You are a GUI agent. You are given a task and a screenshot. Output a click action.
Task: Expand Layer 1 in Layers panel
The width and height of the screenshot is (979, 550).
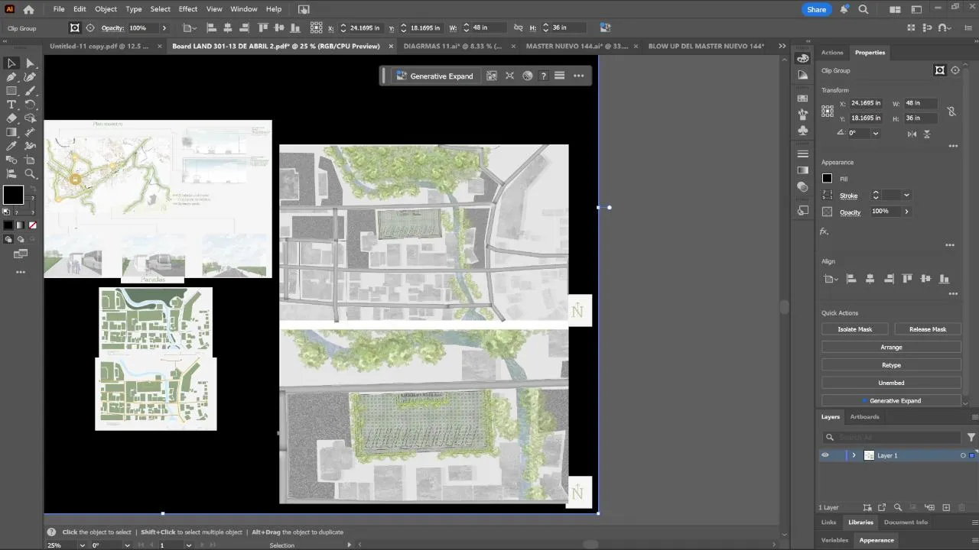click(x=854, y=455)
